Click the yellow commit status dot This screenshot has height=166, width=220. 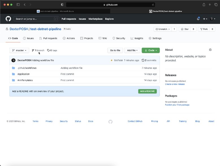point(112,60)
